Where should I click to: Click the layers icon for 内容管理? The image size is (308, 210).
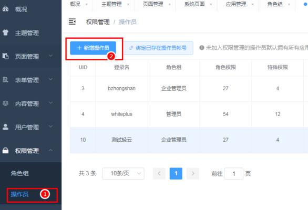coord(5,103)
